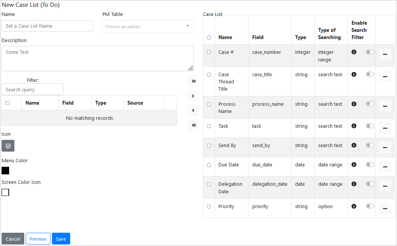
Task: Click the Preview button
Action: pyautogui.click(x=38, y=239)
